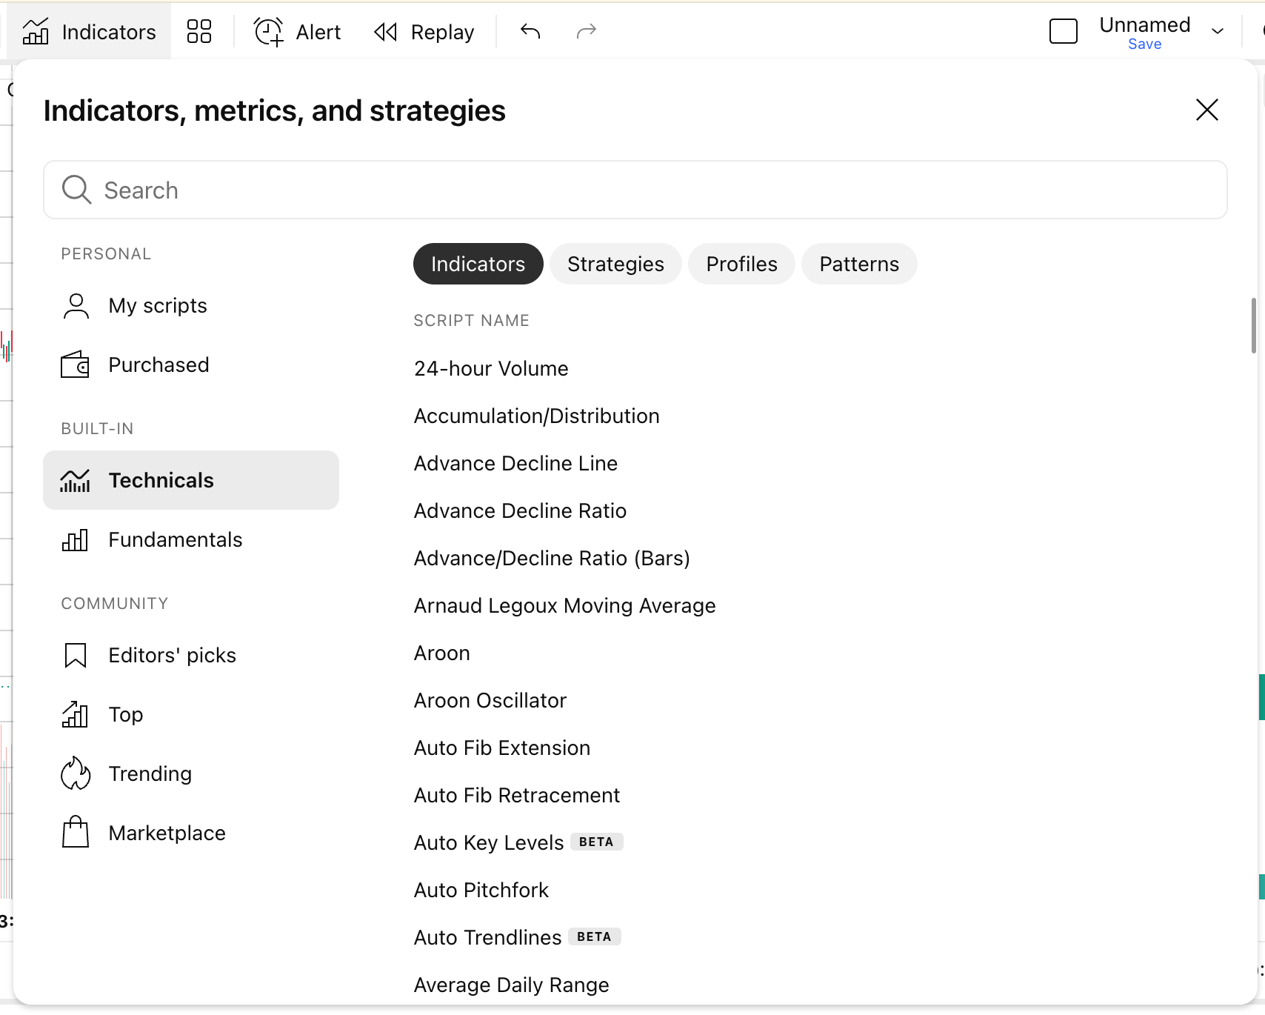1265x1015 pixels.
Task: Close the Indicators dialog
Action: point(1207,110)
